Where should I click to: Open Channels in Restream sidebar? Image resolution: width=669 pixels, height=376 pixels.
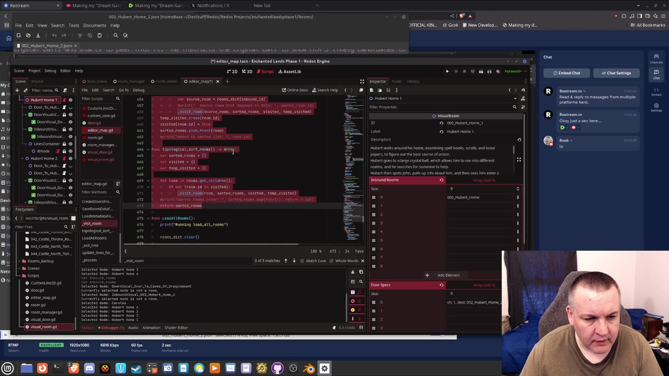click(x=656, y=58)
